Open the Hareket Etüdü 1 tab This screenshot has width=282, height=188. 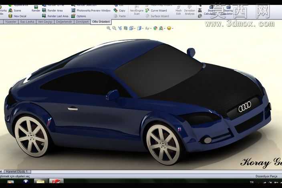pyautogui.click(x=17, y=172)
